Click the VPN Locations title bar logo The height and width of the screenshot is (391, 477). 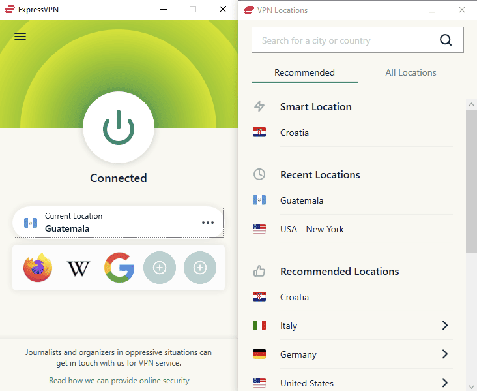(249, 10)
